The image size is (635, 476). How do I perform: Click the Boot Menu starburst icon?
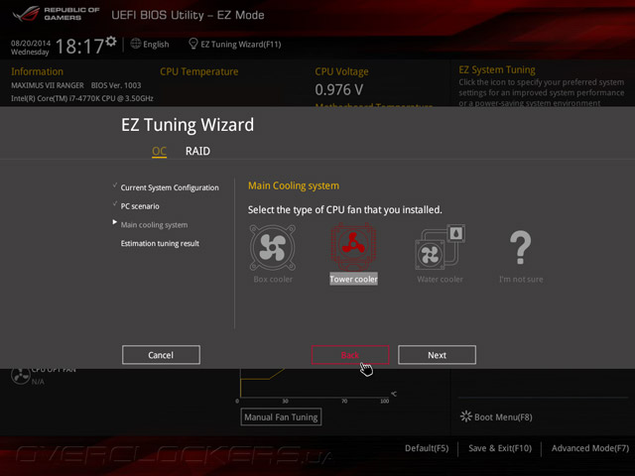point(466,416)
